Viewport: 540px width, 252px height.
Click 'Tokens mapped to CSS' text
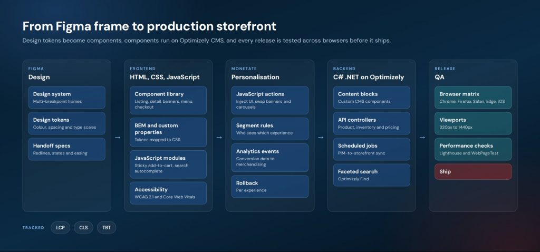pos(157,140)
